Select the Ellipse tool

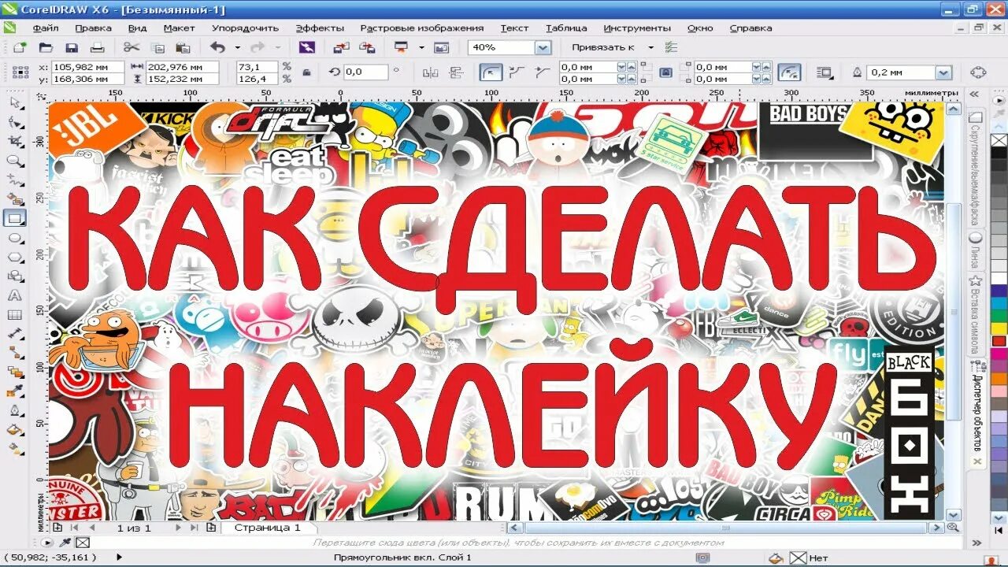click(x=15, y=238)
